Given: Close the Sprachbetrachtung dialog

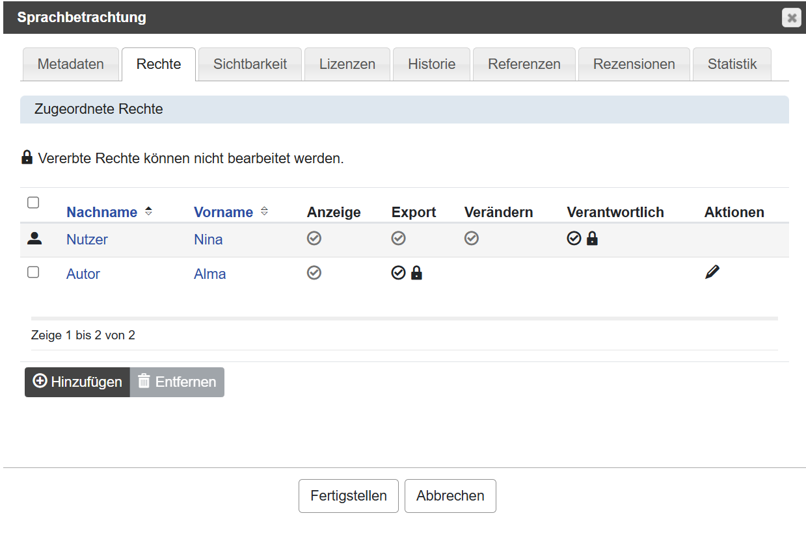Looking at the screenshot, I should pos(791,18).
